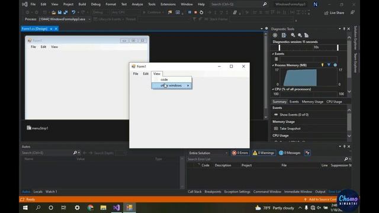The width and height of the screenshot is (379, 213).
Task: Toggle snapshot marker in Process Memory
Action: click(x=329, y=65)
